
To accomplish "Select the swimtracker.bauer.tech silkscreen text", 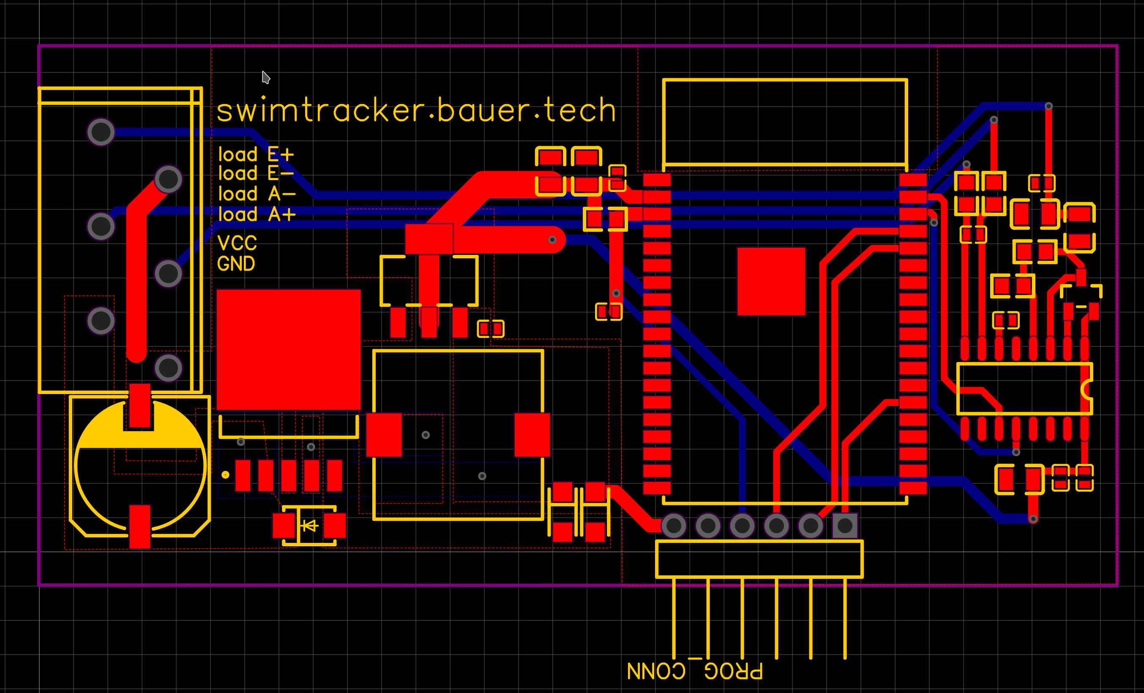I will (416, 110).
